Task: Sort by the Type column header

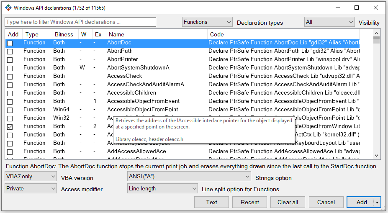Action: 37,34
